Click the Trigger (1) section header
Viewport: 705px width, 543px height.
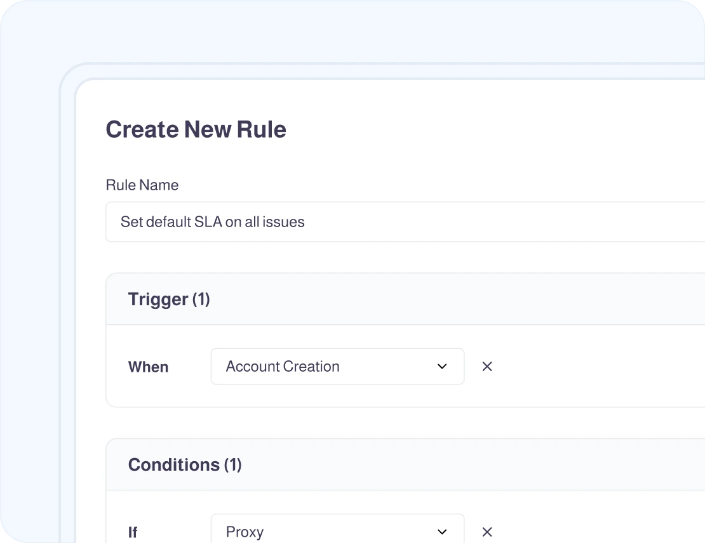[x=405, y=299]
